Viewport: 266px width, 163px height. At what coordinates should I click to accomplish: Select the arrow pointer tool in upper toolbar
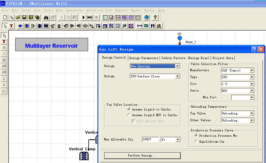5,26
